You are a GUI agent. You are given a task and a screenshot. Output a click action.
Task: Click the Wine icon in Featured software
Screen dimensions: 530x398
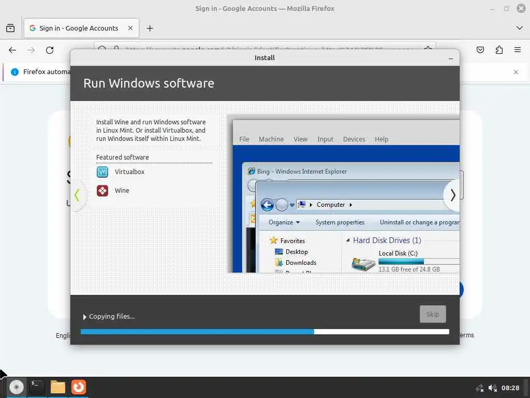coord(102,191)
